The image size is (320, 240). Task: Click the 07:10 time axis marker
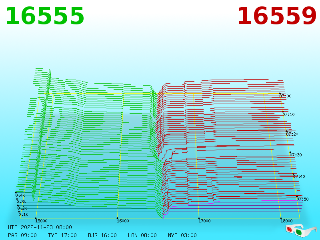(x=288, y=114)
